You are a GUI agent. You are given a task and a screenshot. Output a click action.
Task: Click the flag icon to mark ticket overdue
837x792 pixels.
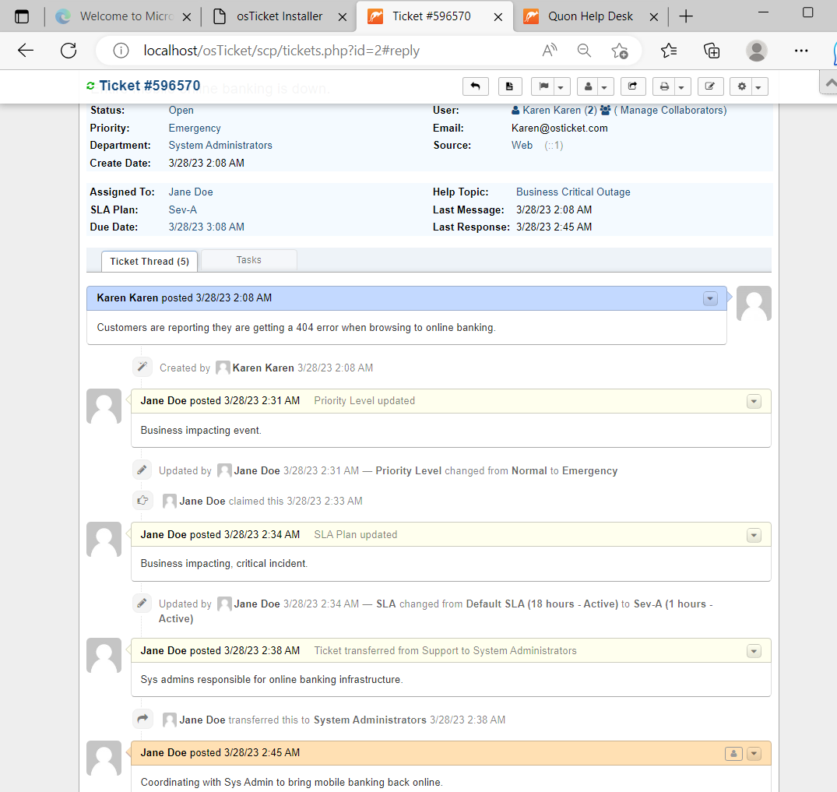(545, 86)
